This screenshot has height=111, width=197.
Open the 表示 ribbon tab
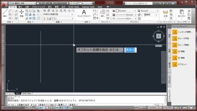click(x=50, y=7)
